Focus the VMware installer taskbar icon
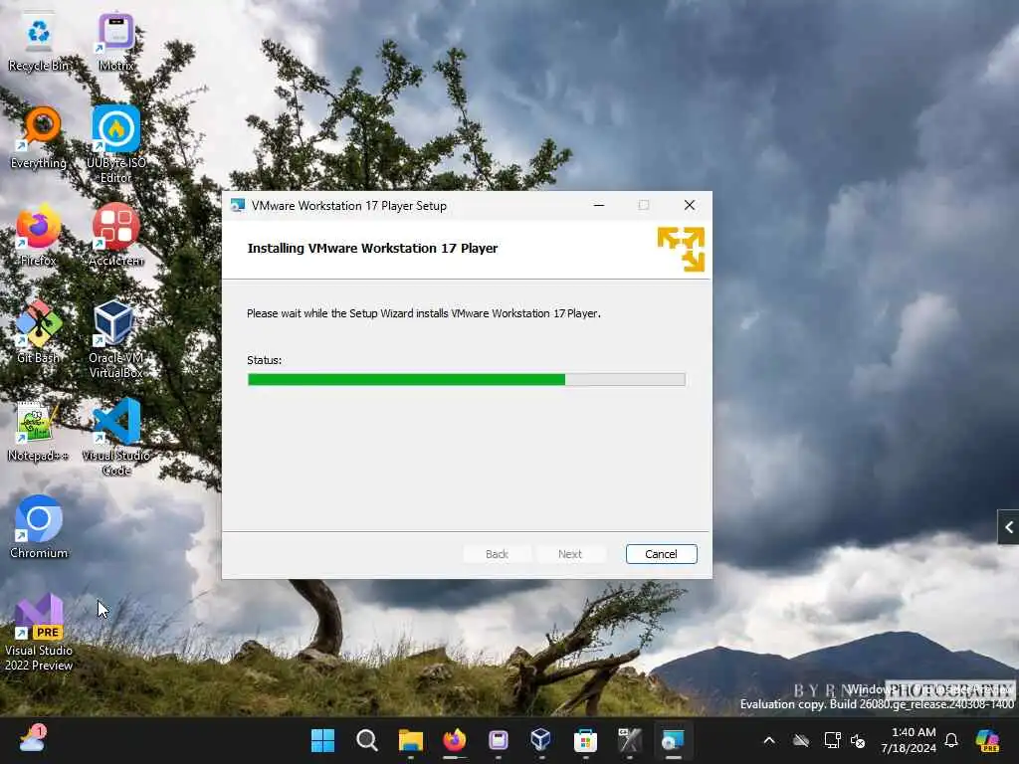Image resolution: width=1019 pixels, height=764 pixels. tap(673, 740)
